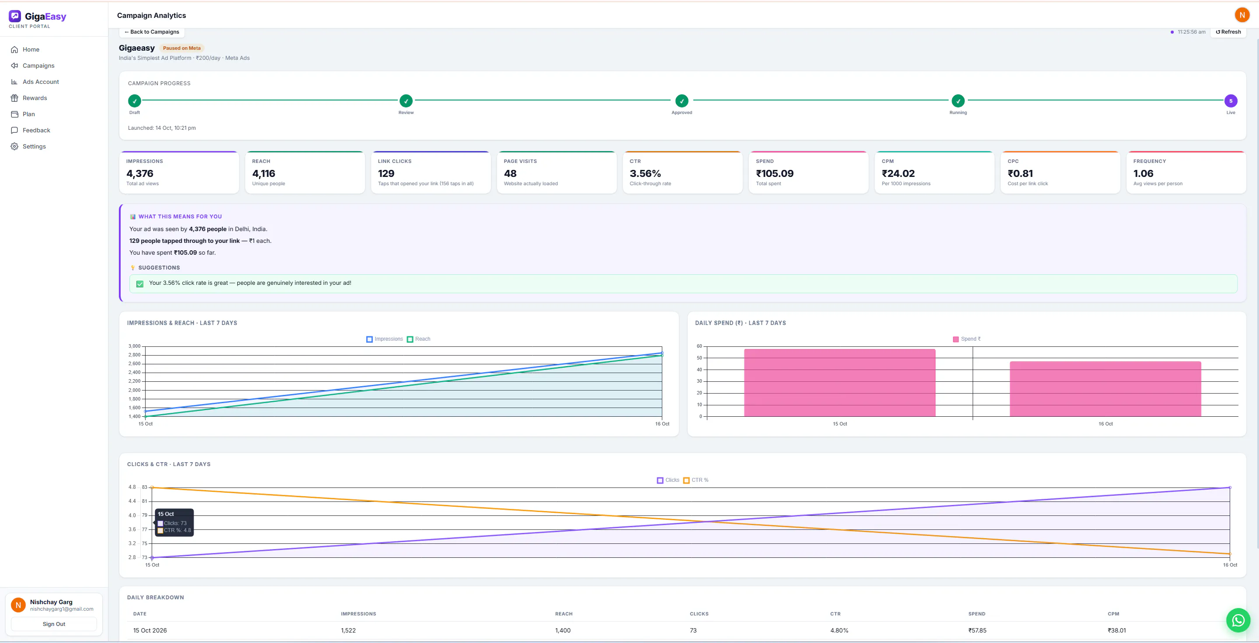Toggle the CTR % legend series

coord(696,480)
